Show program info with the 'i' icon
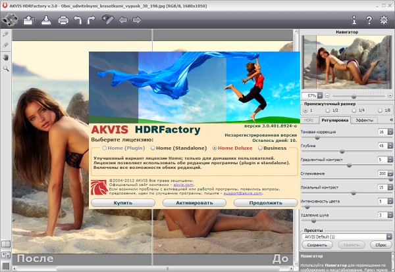 (x=354, y=20)
